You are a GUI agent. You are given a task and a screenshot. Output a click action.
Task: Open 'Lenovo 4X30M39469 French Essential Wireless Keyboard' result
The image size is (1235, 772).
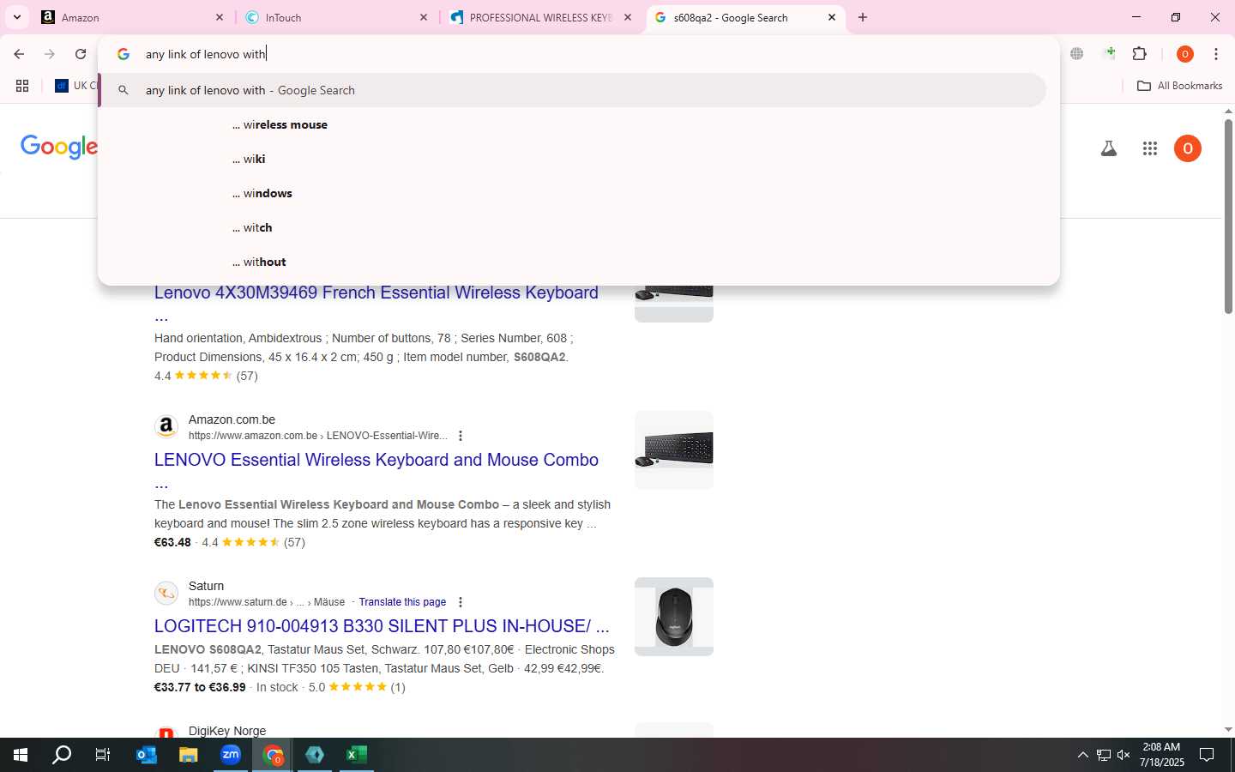pos(377,293)
